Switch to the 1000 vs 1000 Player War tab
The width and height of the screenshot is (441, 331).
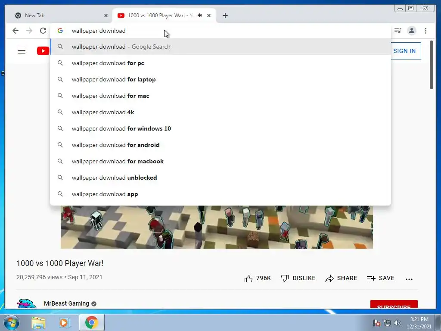164,16
